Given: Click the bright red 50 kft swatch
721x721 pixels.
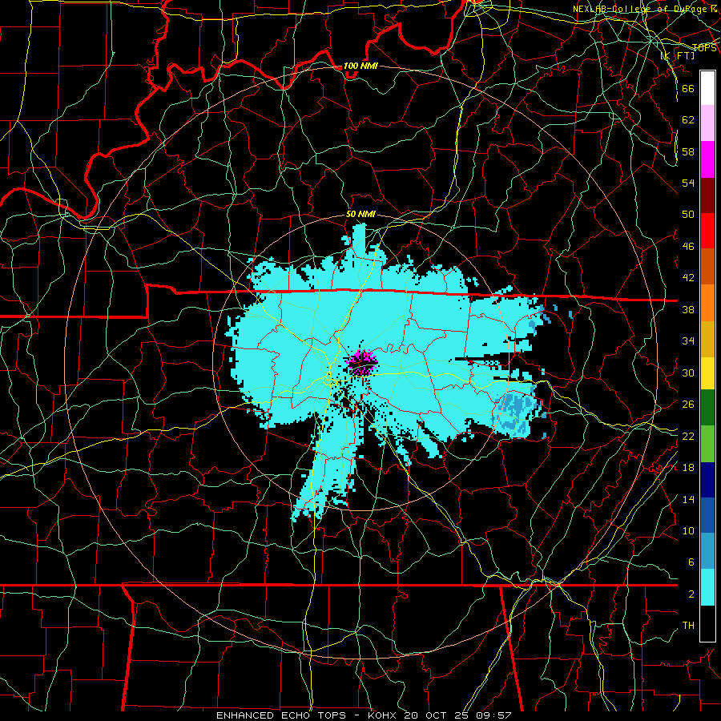Looking at the screenshot, I should pos(707,231).
